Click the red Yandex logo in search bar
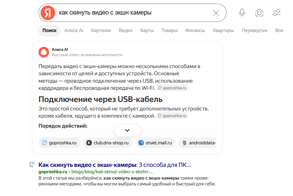 coord(48,13)
